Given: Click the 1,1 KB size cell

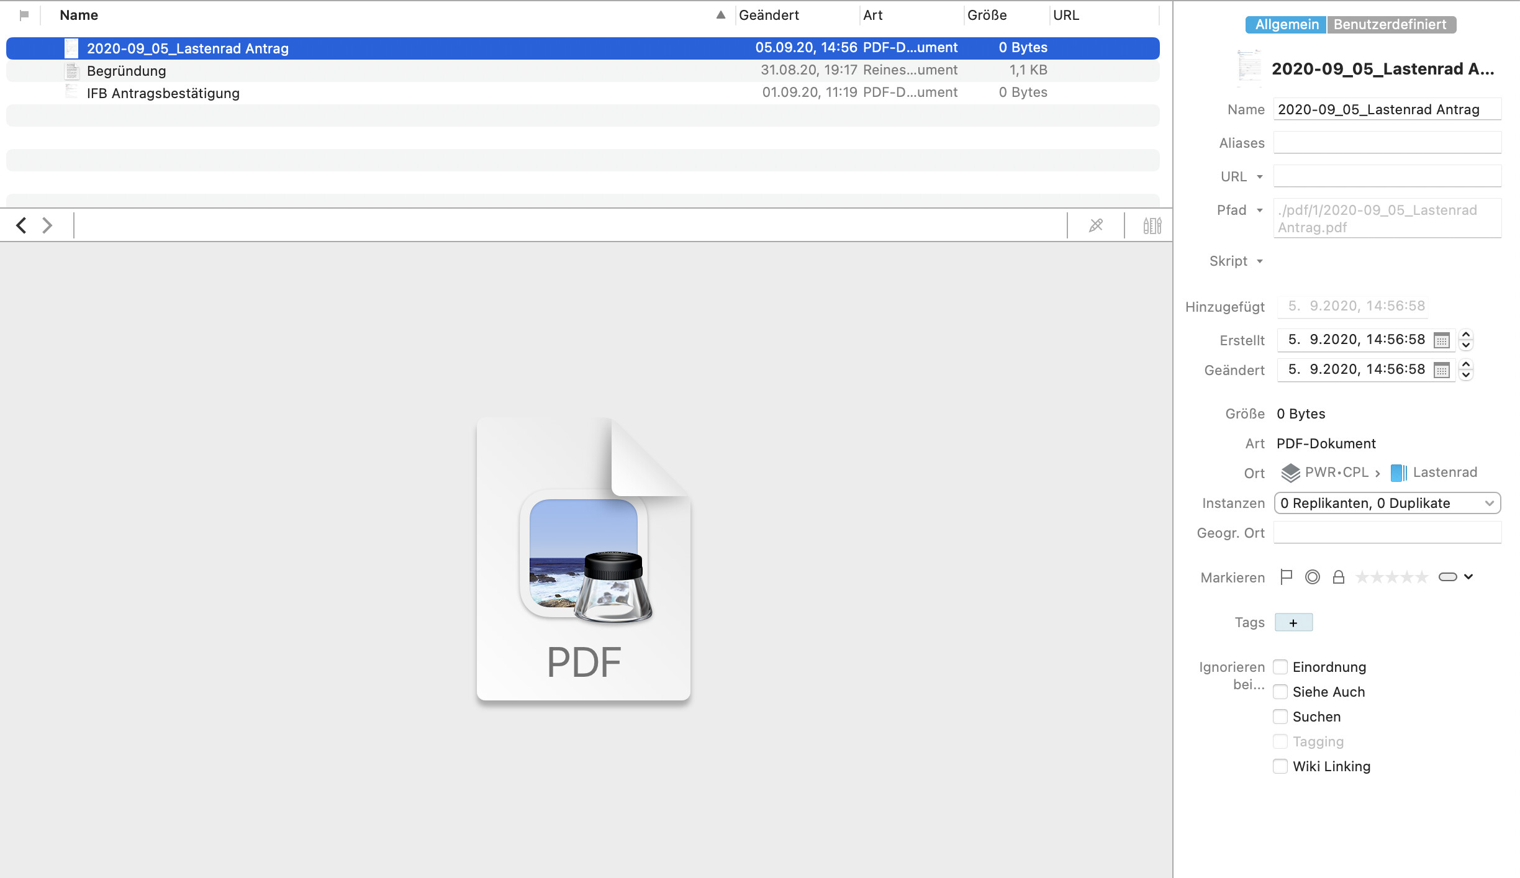Looking at the screenshot, I should (x=1028, y=70).
